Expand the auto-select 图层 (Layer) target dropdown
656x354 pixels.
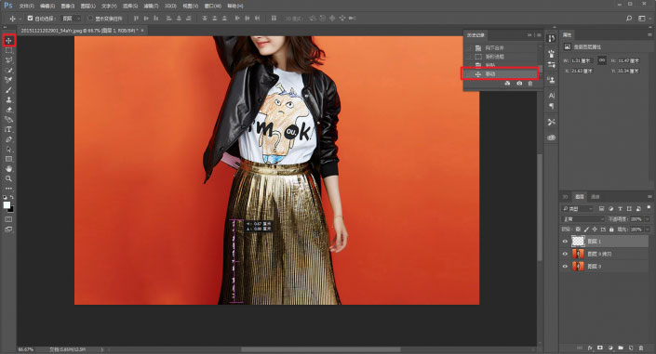coord(71,19)
